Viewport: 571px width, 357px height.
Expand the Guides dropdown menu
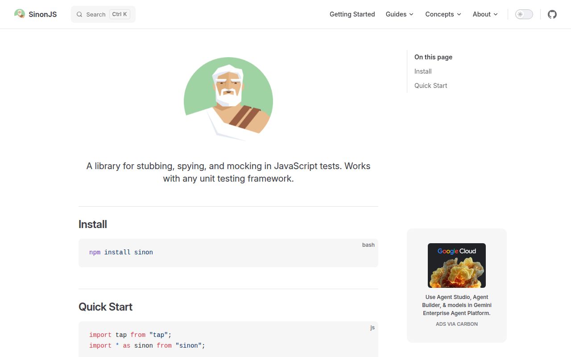click(x=400, y=14)
